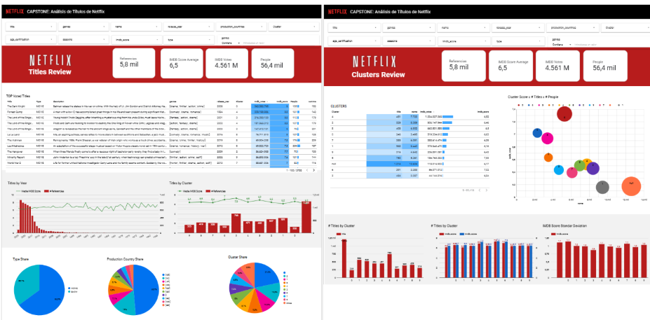The height and width of the screenshot is (320, 650).
Task: Click the IMDB Score Standar Deviation chart title
Action: pos(564,225)
